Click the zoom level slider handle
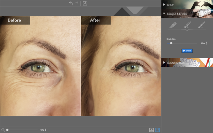 point(7,130)
